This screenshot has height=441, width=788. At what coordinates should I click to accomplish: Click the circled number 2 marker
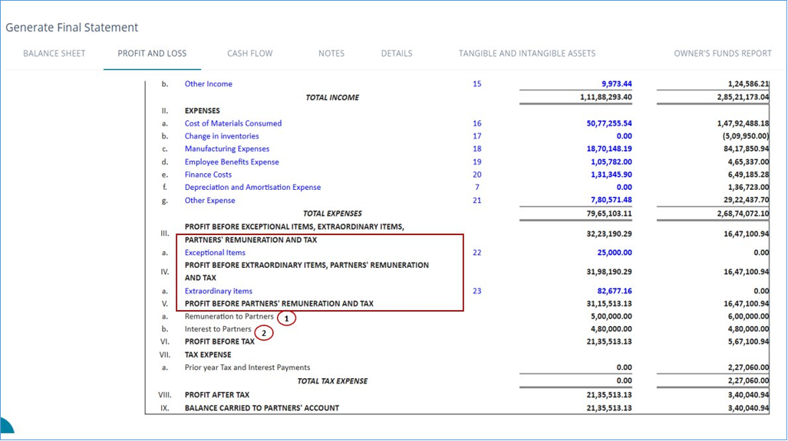pyautogui.click(x=264, y=333)
